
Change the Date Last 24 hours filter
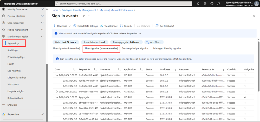coord(66,42)
